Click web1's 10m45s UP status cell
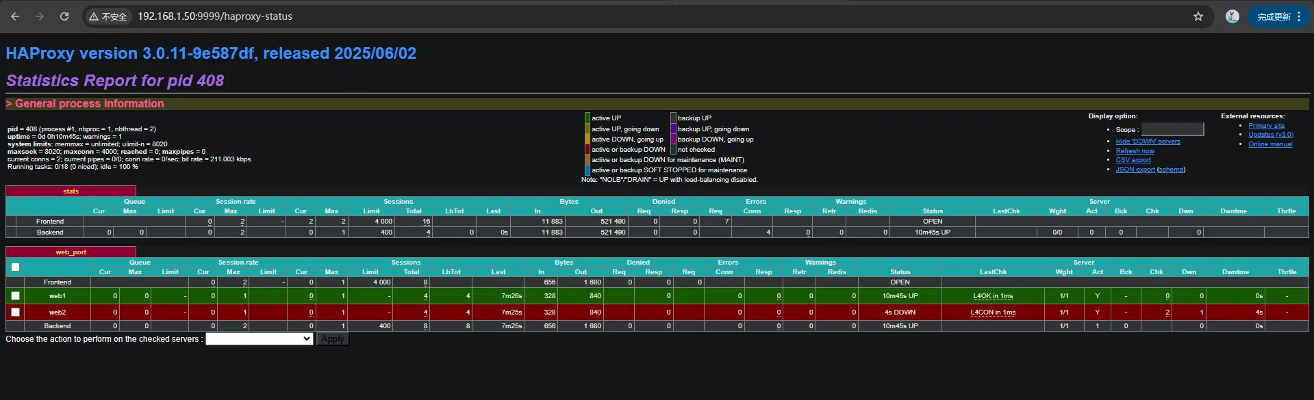The height and width of the screenshot is (400, 1314). 900,296
